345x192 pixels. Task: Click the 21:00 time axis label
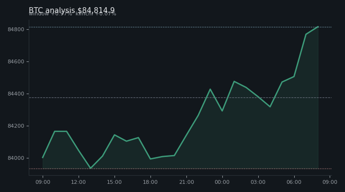pyautogui.click(x=186, y=182)
